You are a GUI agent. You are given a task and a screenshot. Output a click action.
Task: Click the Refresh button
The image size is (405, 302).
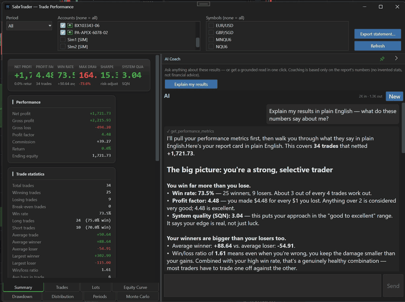coord(378,46)
